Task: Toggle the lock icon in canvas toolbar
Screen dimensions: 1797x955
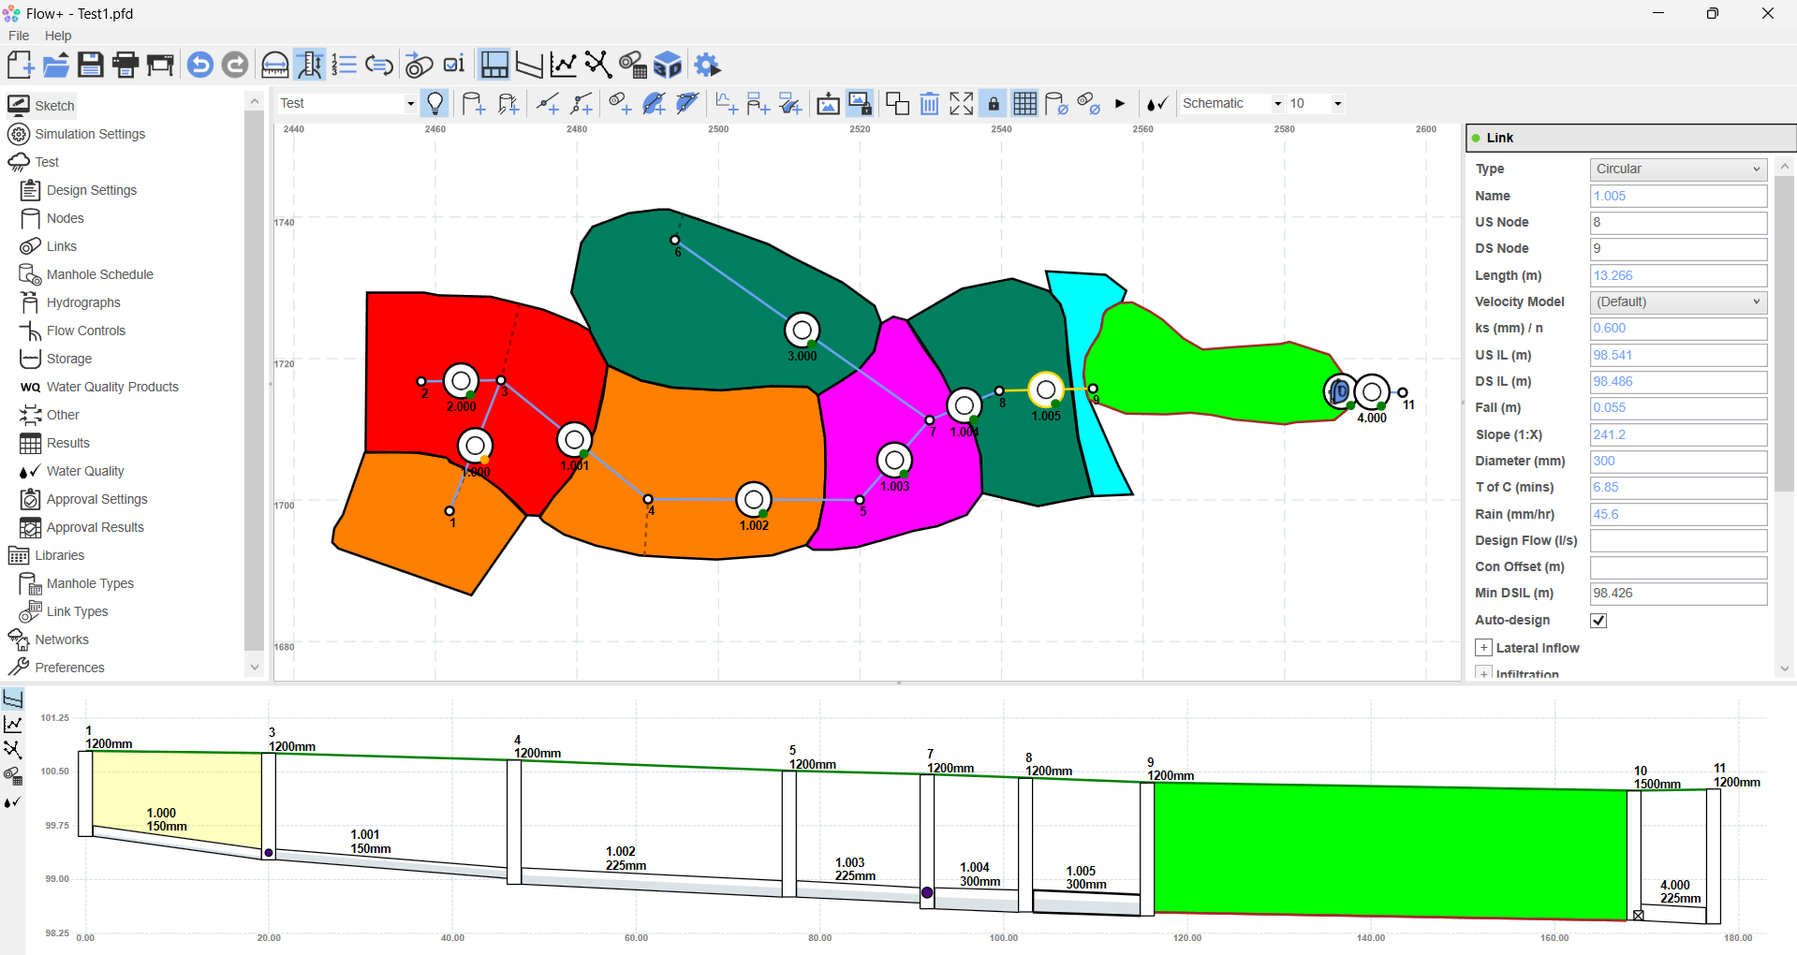Action: [994, 104]
